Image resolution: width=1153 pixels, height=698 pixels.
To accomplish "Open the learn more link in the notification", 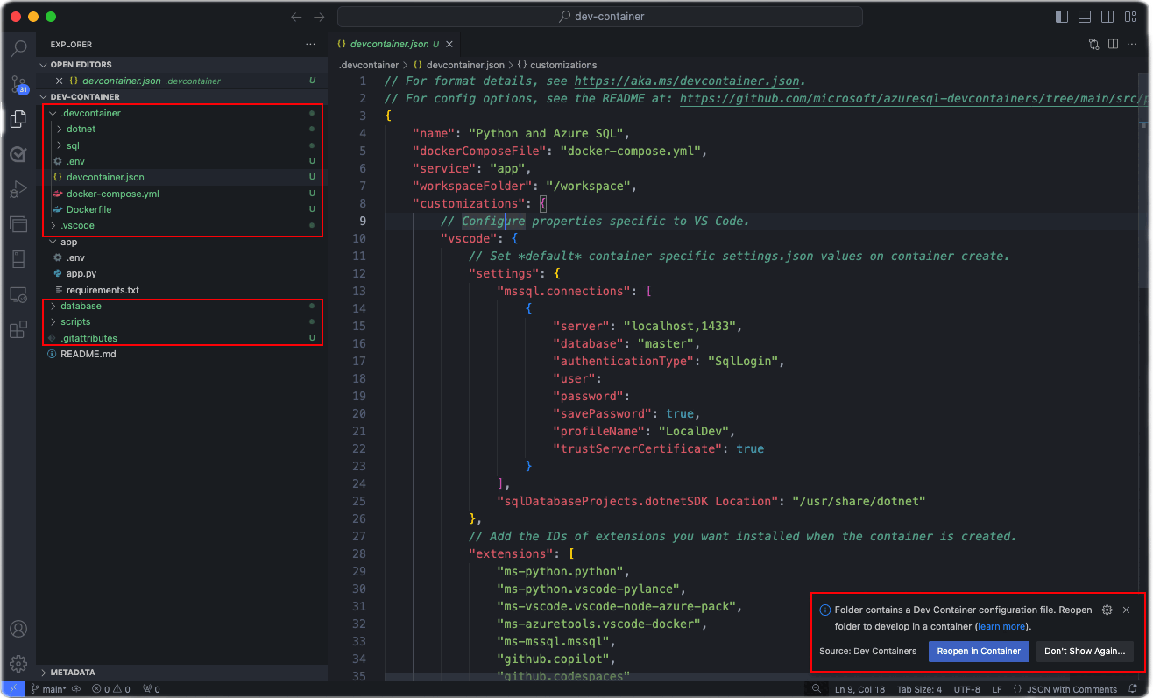I will pyautogui.click(x=1001, y=626).
